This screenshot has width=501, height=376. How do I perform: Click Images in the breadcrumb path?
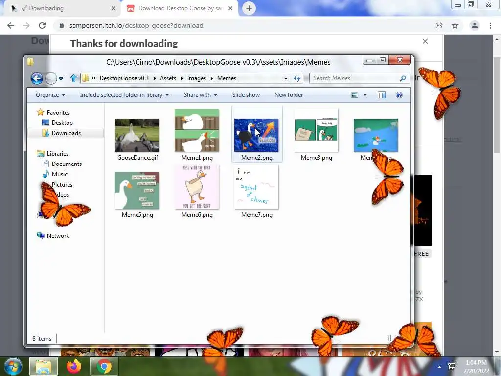196,78
